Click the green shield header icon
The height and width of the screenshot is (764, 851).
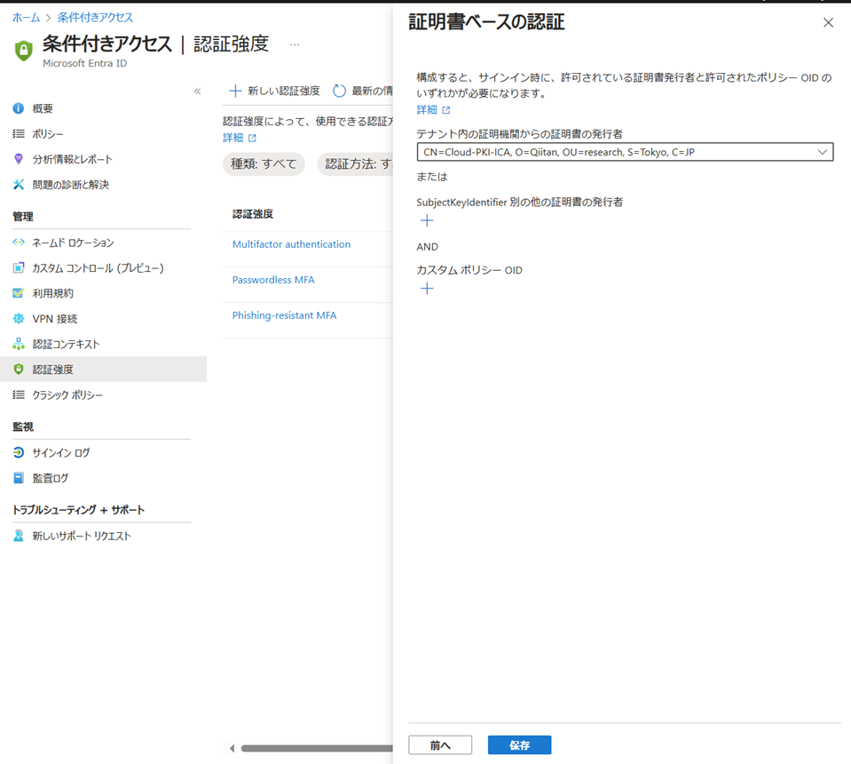(x=23, y=51)
